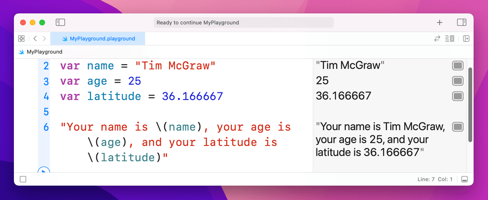Click the green zoom window button
This screenshot has height=200, width=488.
pyautogui.click(x=42, y=22)
